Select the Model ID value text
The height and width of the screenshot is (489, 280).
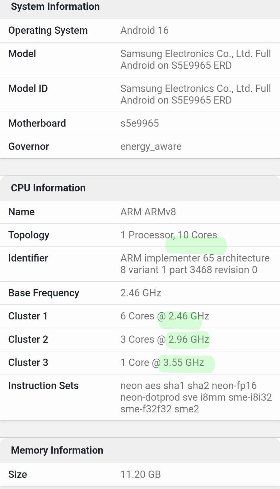(196, 94)
